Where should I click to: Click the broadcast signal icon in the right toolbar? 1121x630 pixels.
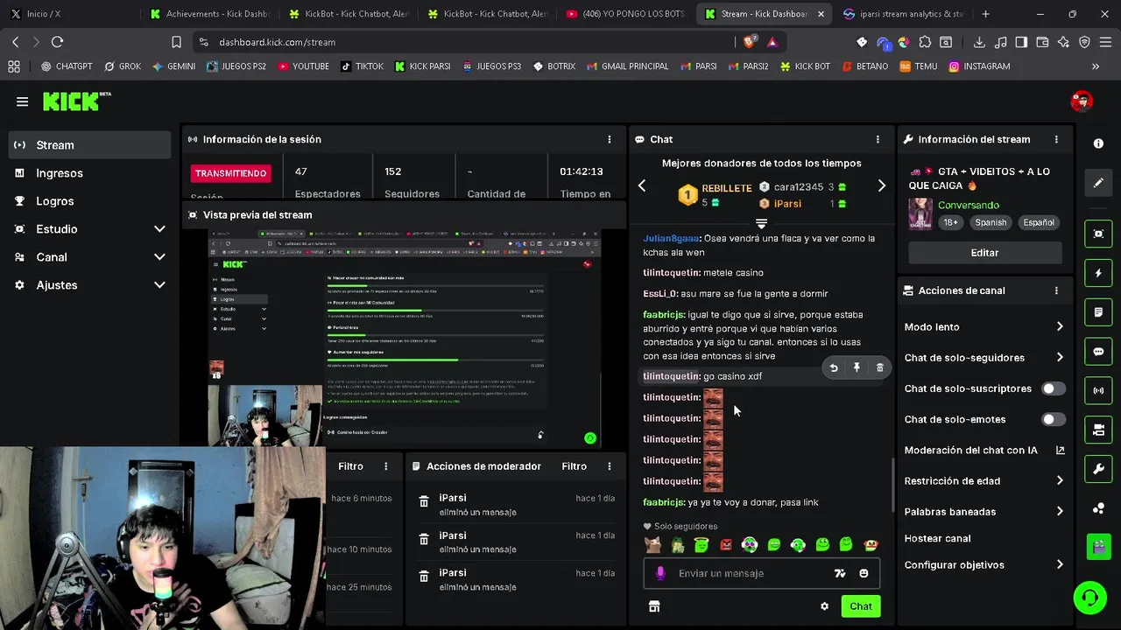tap(1098, 390)
